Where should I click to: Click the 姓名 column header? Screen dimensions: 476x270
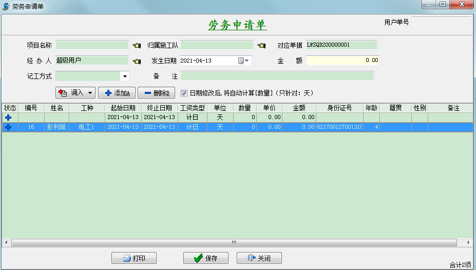pyautogui.click(x=57, y=108)
